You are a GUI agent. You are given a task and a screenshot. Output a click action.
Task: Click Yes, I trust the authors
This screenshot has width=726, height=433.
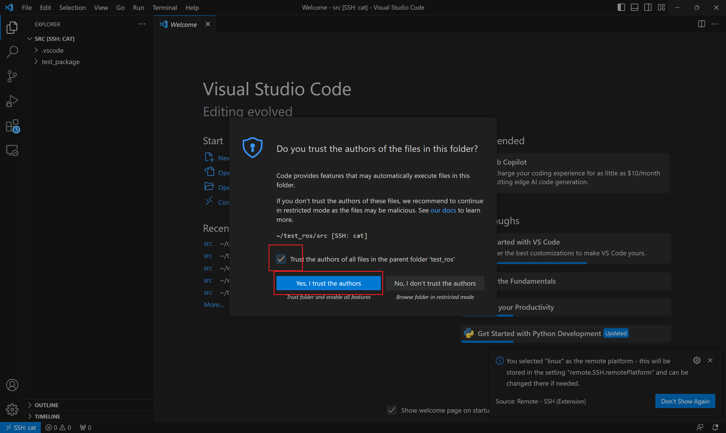pos(328,283)
